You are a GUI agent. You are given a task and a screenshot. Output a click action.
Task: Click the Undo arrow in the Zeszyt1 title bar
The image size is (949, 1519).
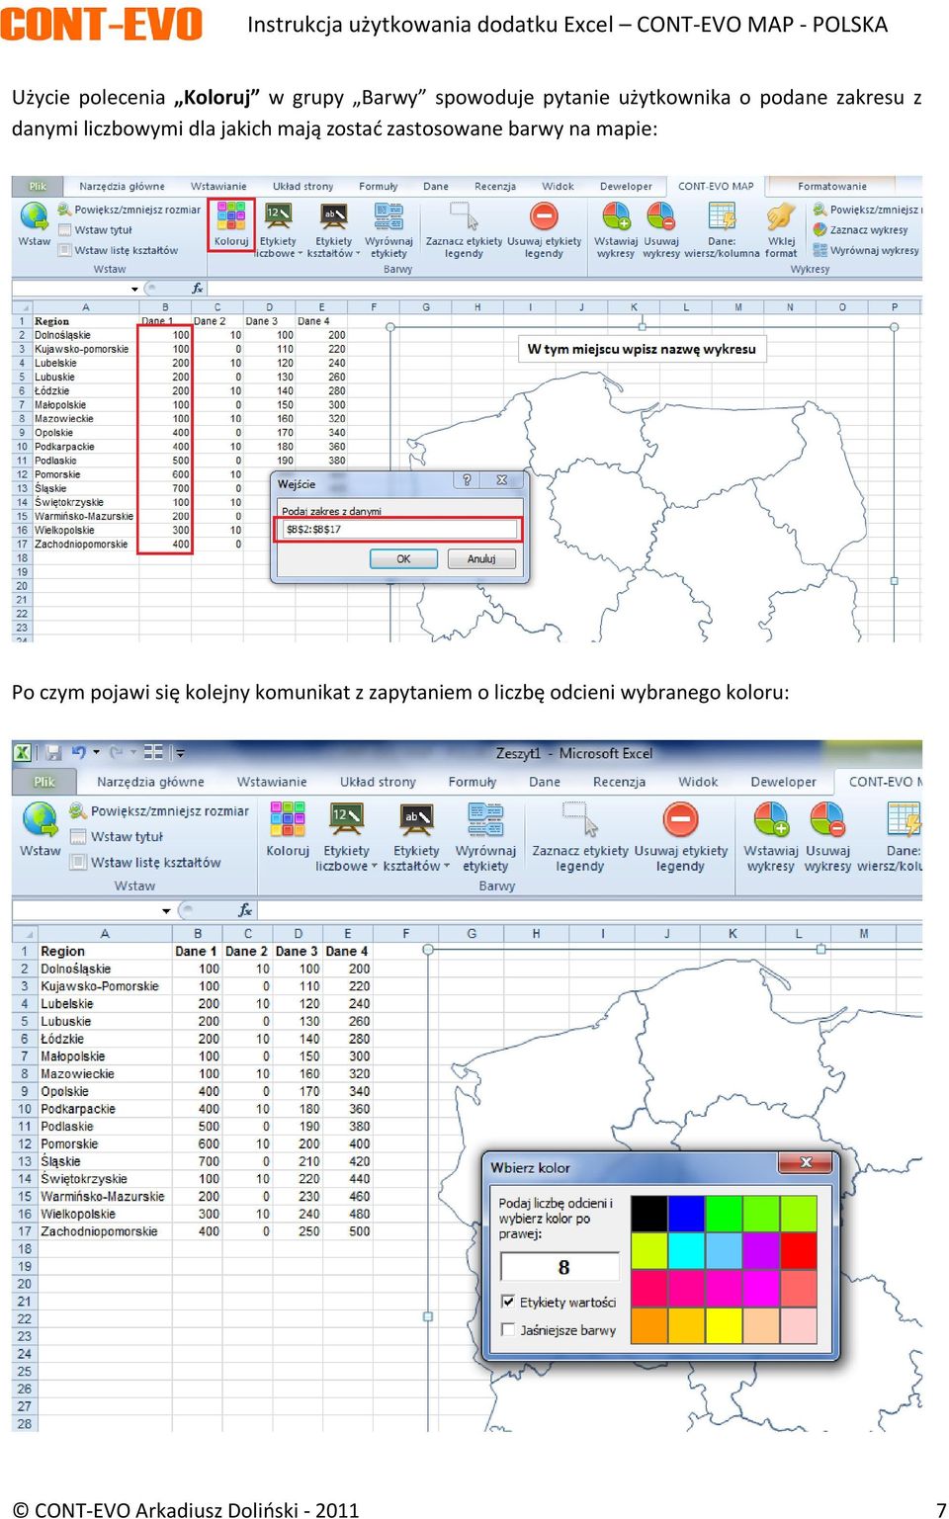point(79,753)
